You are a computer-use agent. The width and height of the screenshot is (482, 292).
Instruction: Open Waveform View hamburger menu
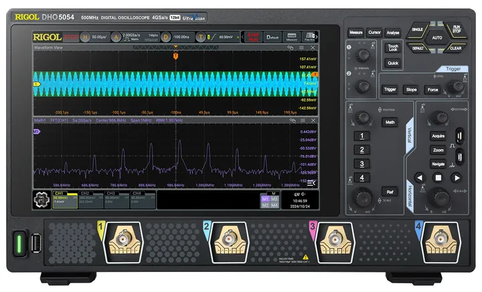(301, 47)
